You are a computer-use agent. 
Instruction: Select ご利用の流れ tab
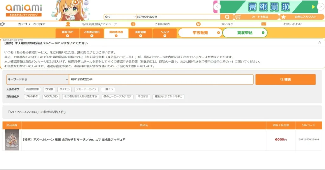tap(92, 33)
